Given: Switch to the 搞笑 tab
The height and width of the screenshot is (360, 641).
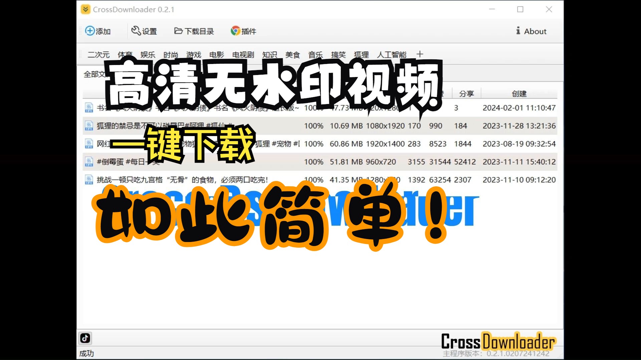Looking at the screenshot, I should (339, 55).
